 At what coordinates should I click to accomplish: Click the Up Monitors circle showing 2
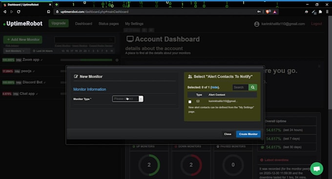tap(149, 165)
